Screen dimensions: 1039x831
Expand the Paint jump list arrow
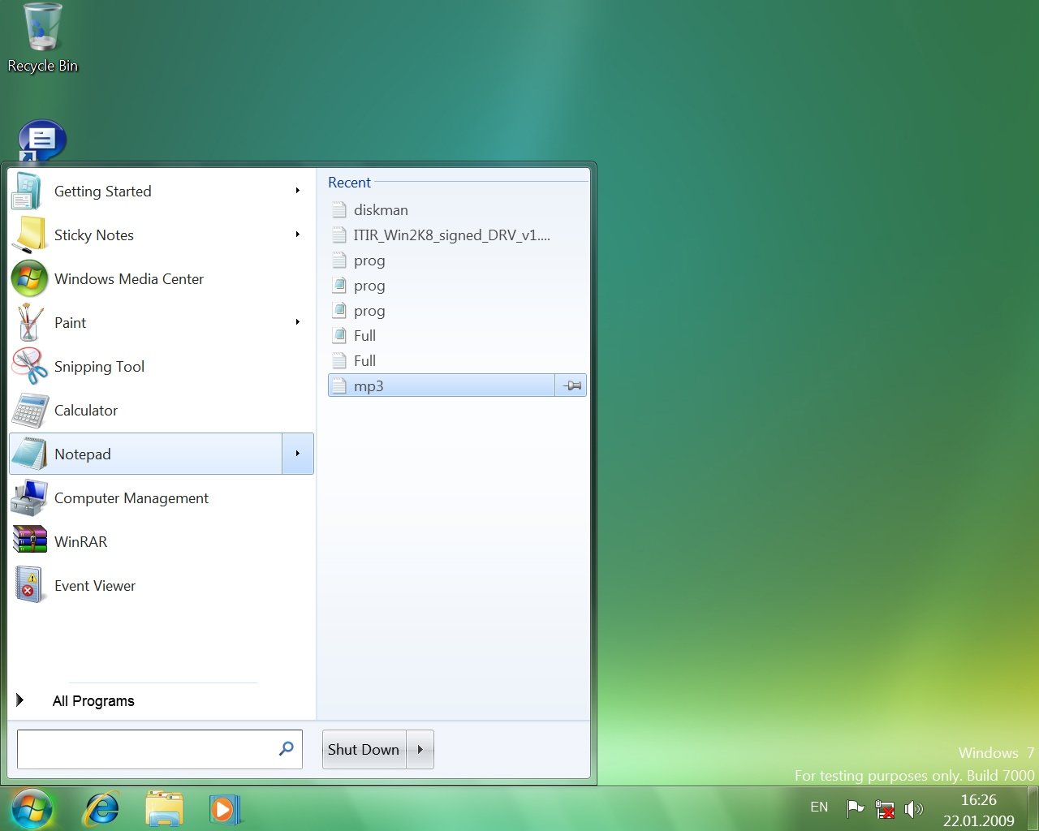[298, 322]
